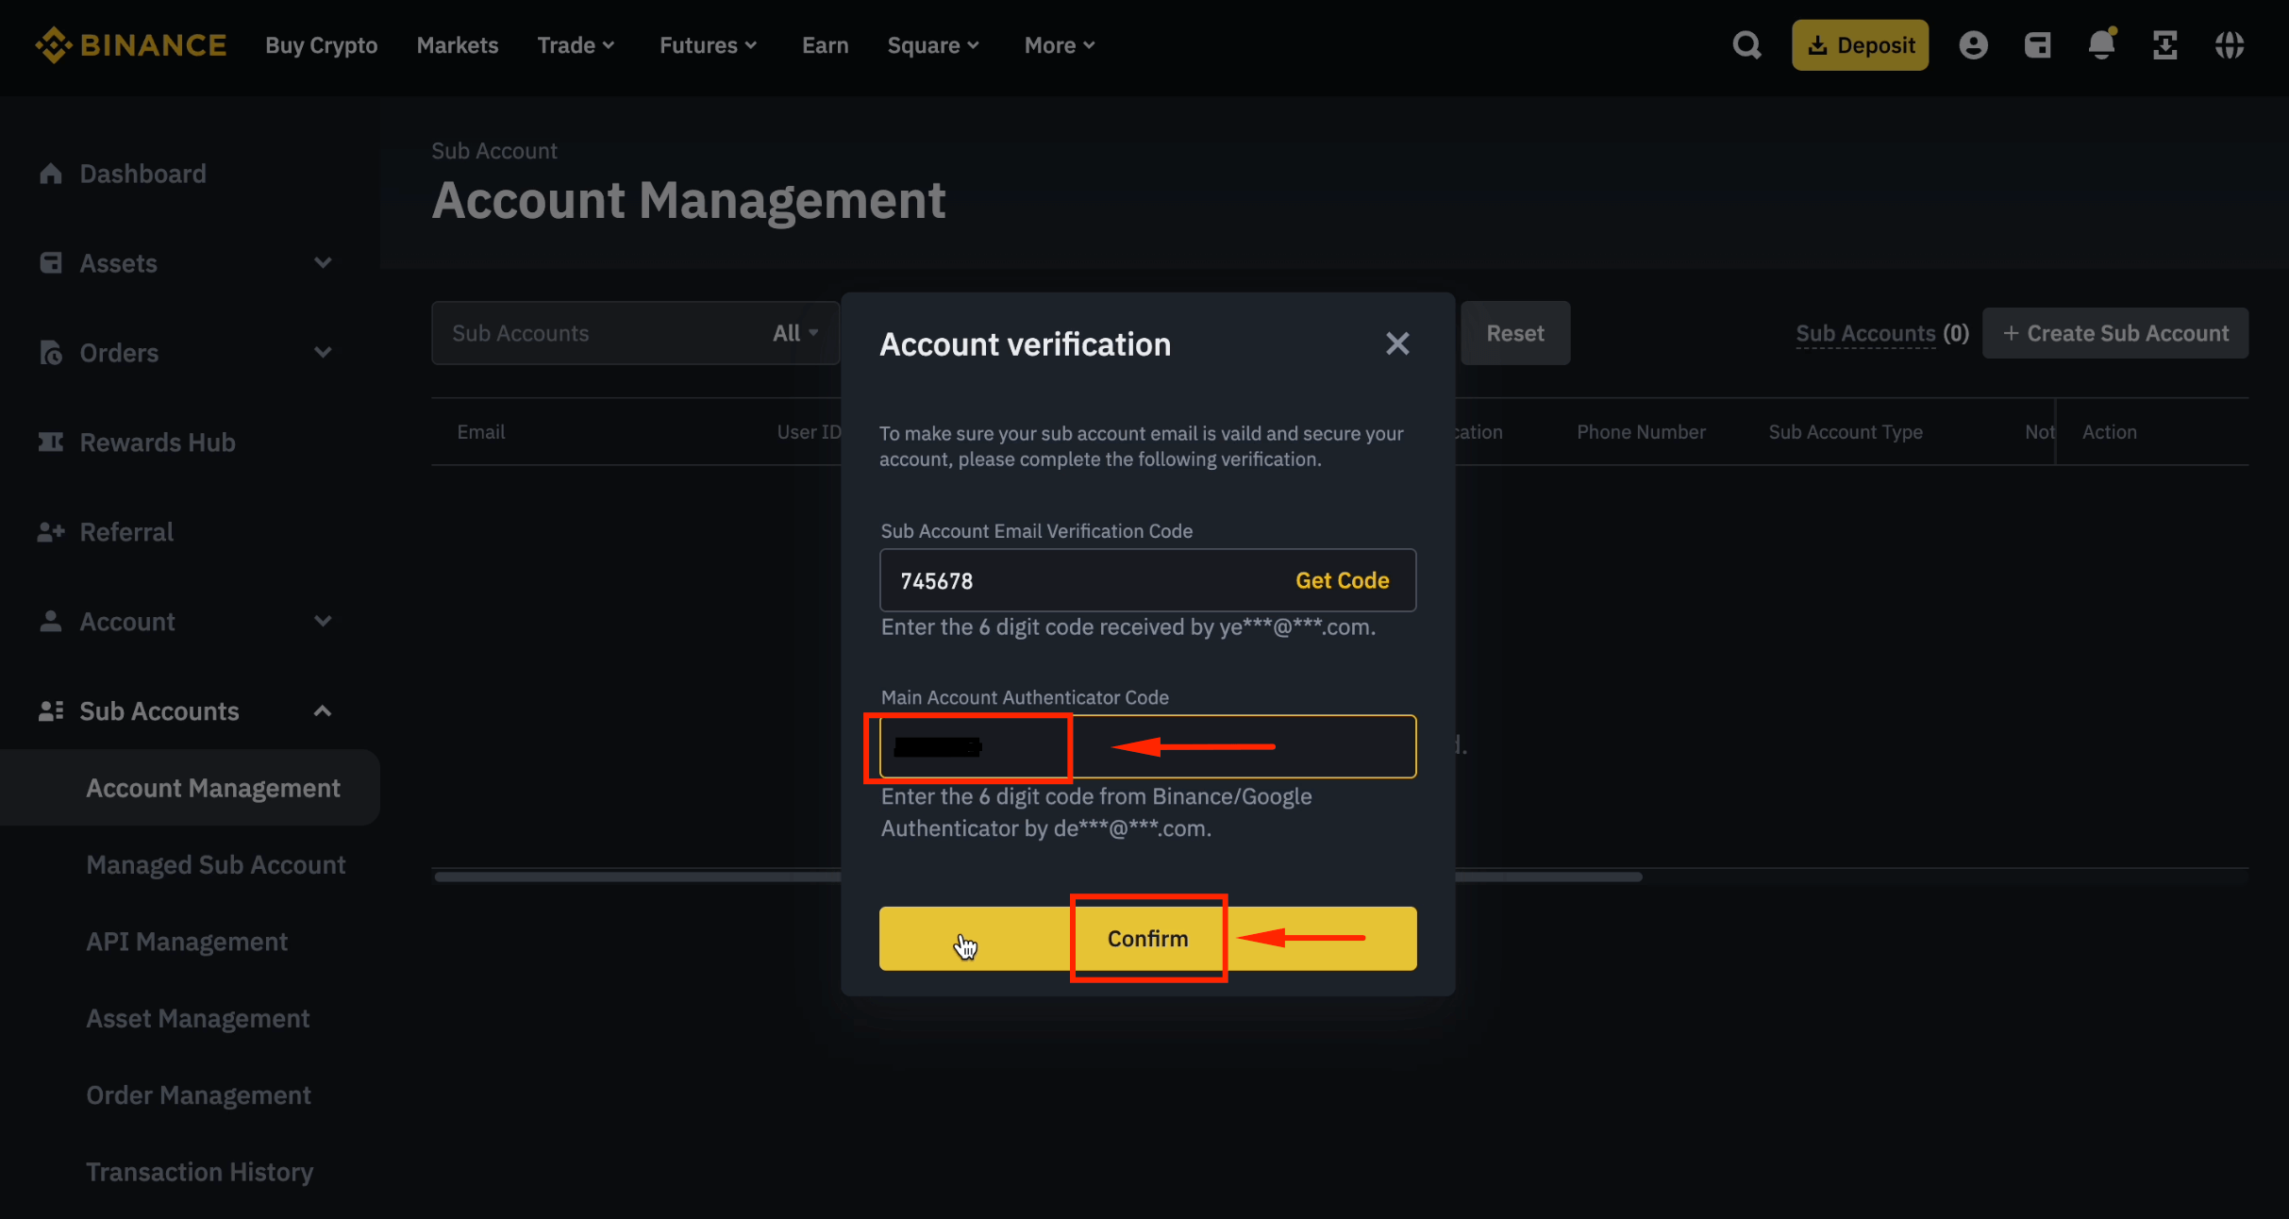Click the Get Code link
The height and width of the screenshot is (1219, 2289).
1342,580
